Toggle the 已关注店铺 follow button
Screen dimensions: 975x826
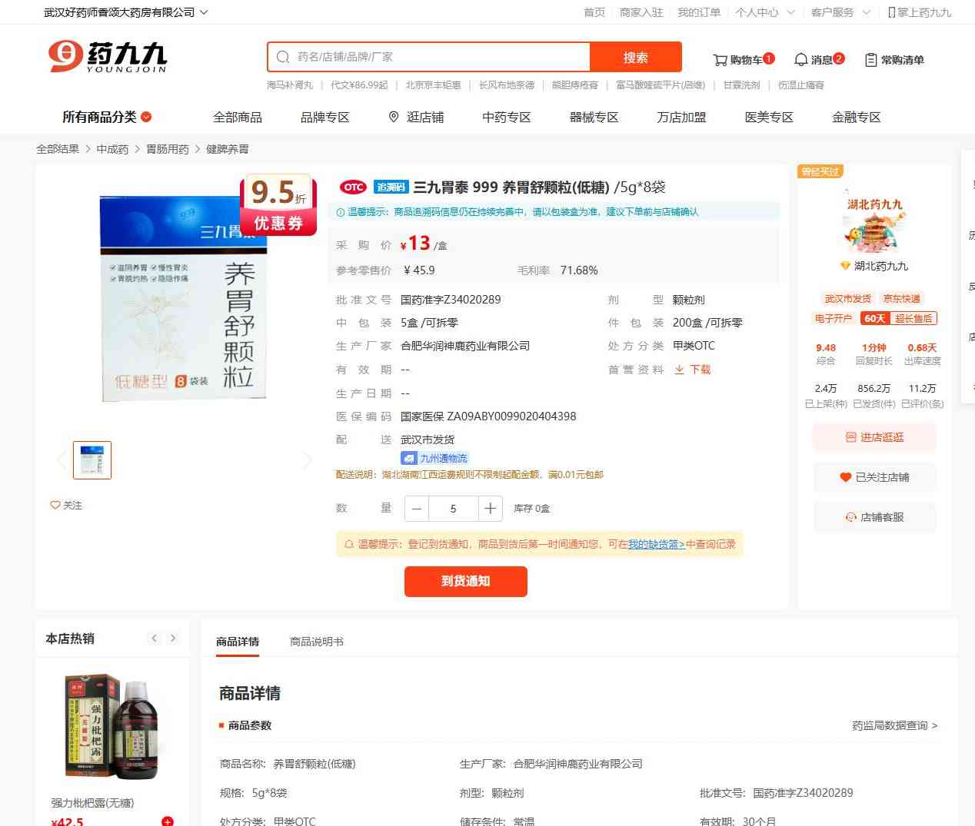[874, 477]
